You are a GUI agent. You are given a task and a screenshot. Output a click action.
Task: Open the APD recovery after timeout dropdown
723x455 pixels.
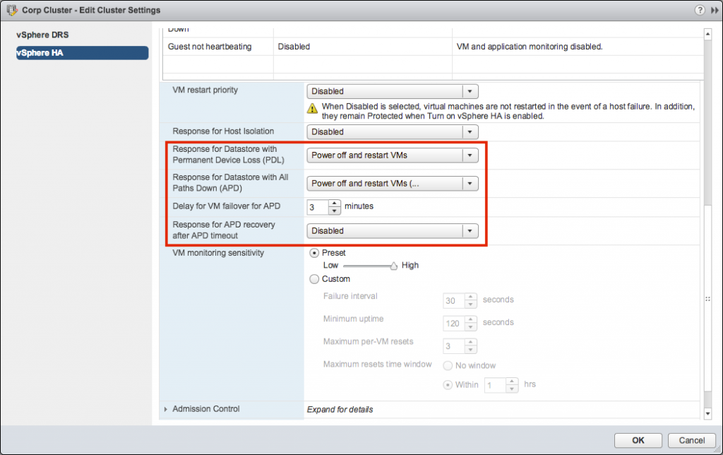coord(393,231)
